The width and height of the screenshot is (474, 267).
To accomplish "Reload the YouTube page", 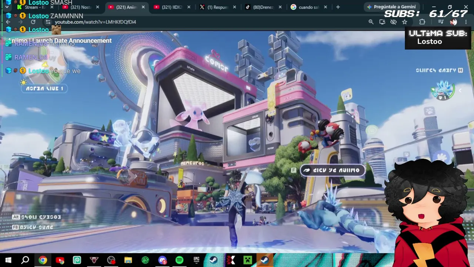I will click(x=33, y=22).
